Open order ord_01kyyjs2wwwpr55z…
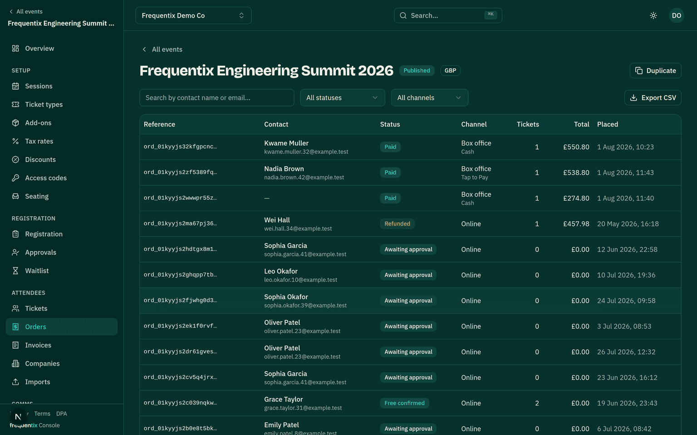Screen dimensions: 697x435 pyautogui.click(x=180, y=198)
